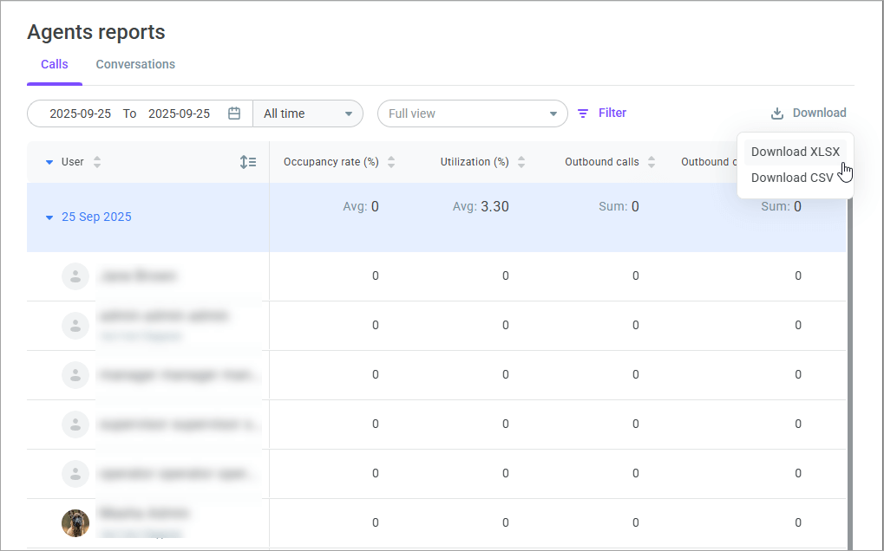Image resolution: width=884 pixels, height=551 pixels.
Task: Click the dog photo user avatar
Action: pyautogui.click(x=75, y=522)
